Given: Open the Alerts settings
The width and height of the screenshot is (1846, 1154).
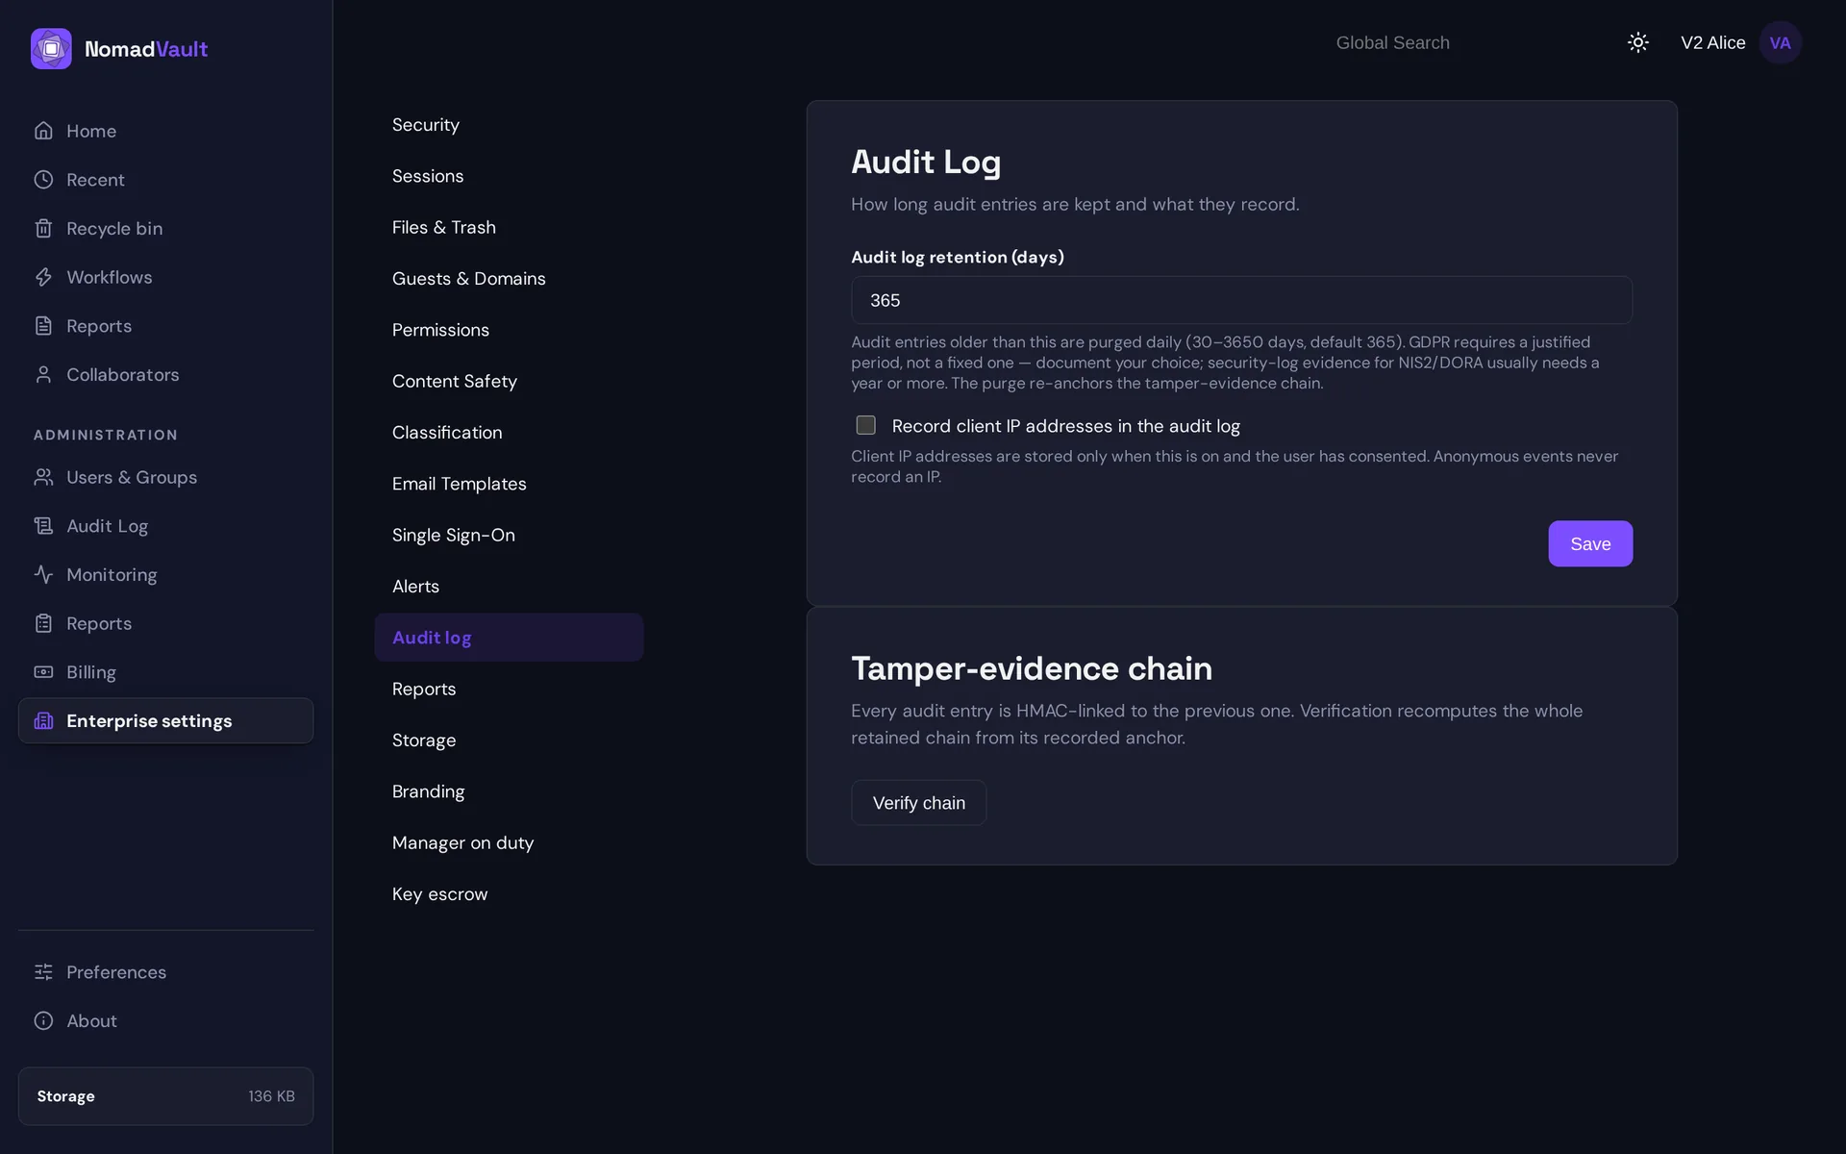Looking at the screenshot, I should pyautogui.click(x=509, y=587).
